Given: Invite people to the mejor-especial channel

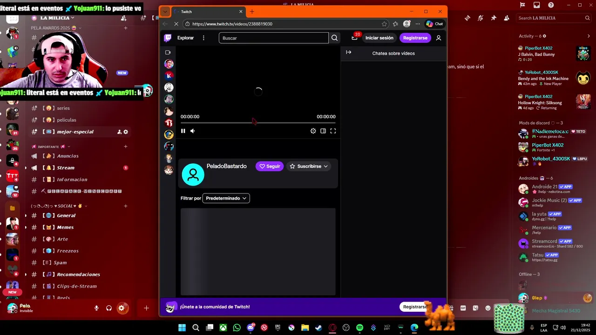Looking at the screenshot, I should (x=120, y=132).
